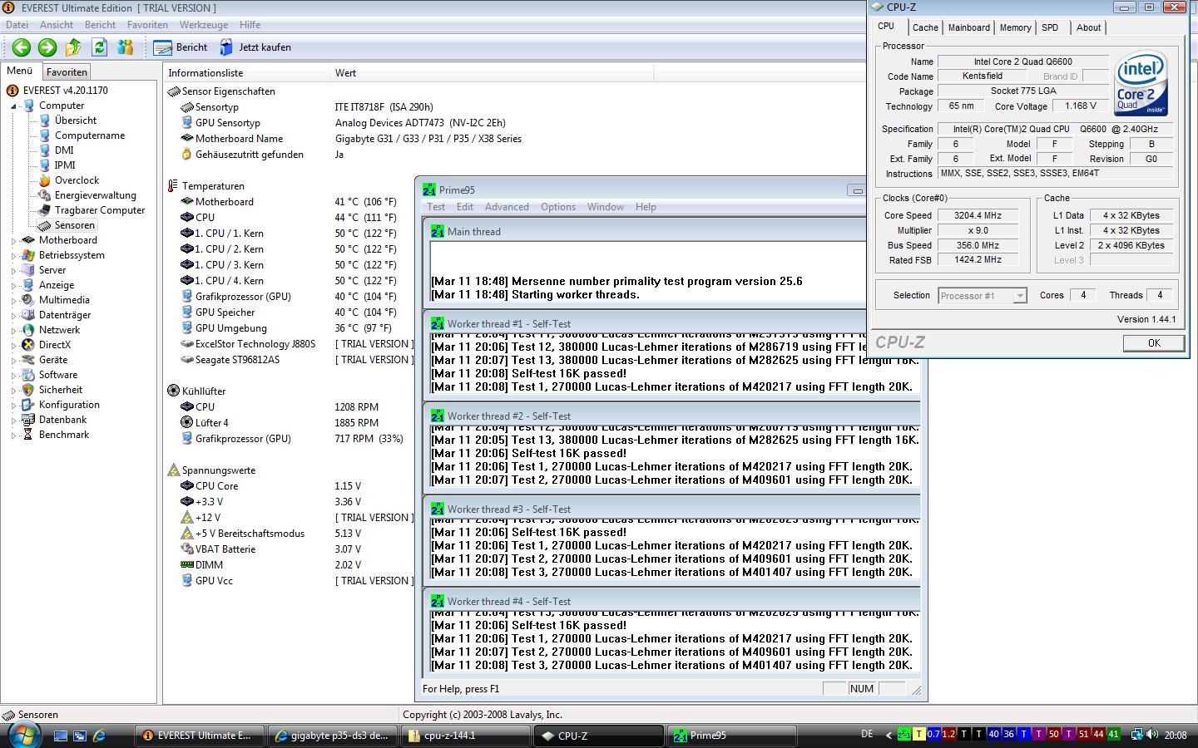This screenshot has height=748, width=1198.
Task: Click the Core Speed value field
Action: click(978, 215)
